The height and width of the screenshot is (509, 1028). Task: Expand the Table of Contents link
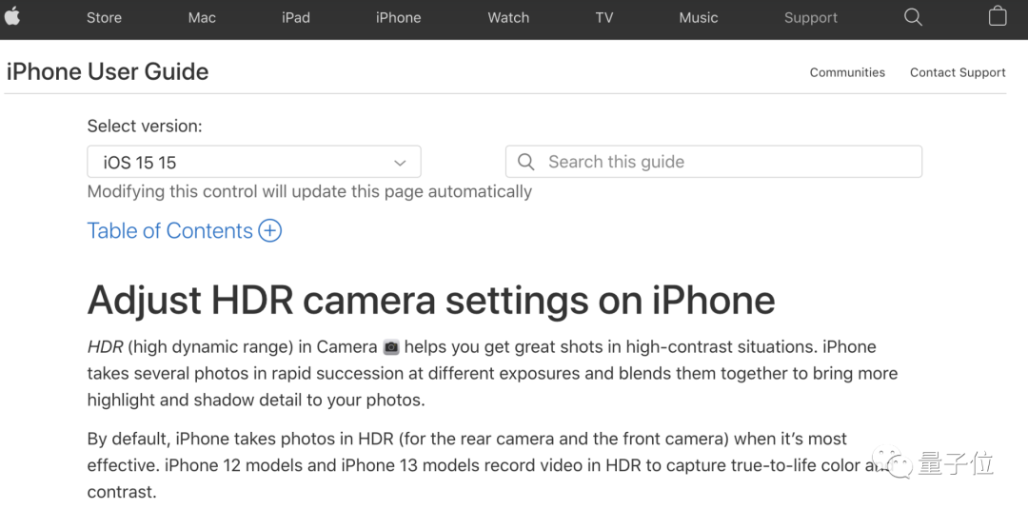click(169, 230)
